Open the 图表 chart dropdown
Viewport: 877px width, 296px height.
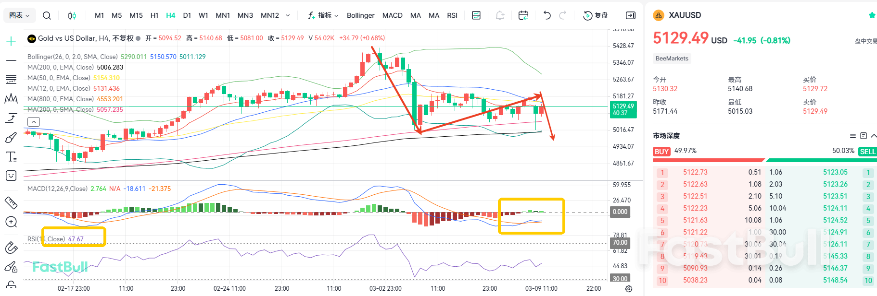click(20, 15)
